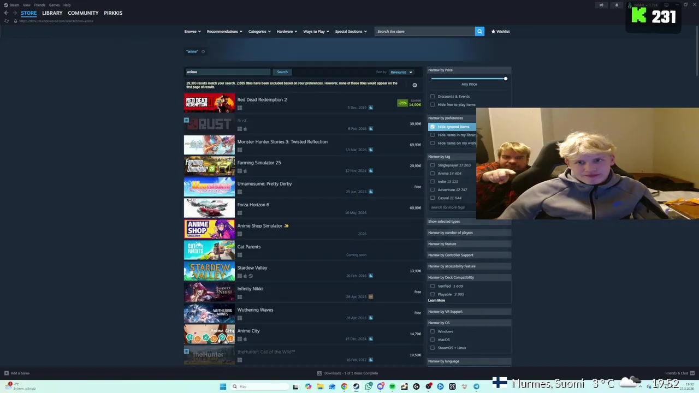Check the Adventure tag filter
699x393 pixels.
[x=433, y=189]
